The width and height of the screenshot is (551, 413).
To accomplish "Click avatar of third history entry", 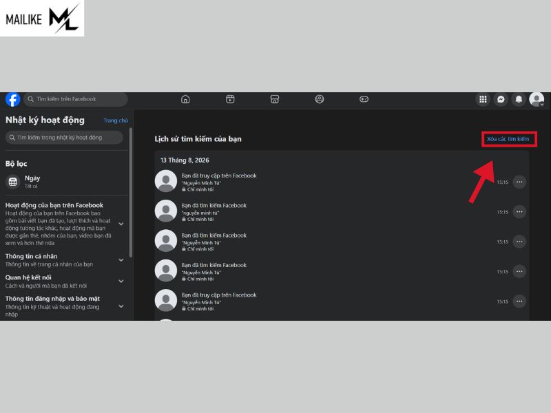I will pyautogui.click(x=166, y=241).
